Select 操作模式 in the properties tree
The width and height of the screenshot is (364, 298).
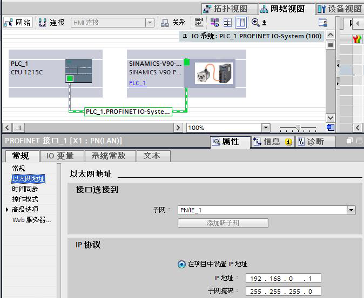point(25,199)
